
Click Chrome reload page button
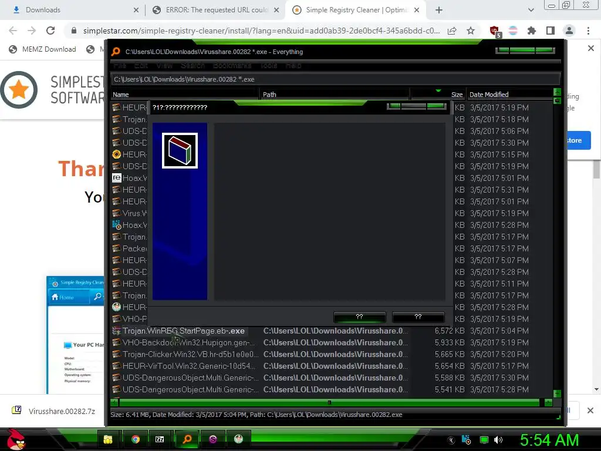point(50,31)
